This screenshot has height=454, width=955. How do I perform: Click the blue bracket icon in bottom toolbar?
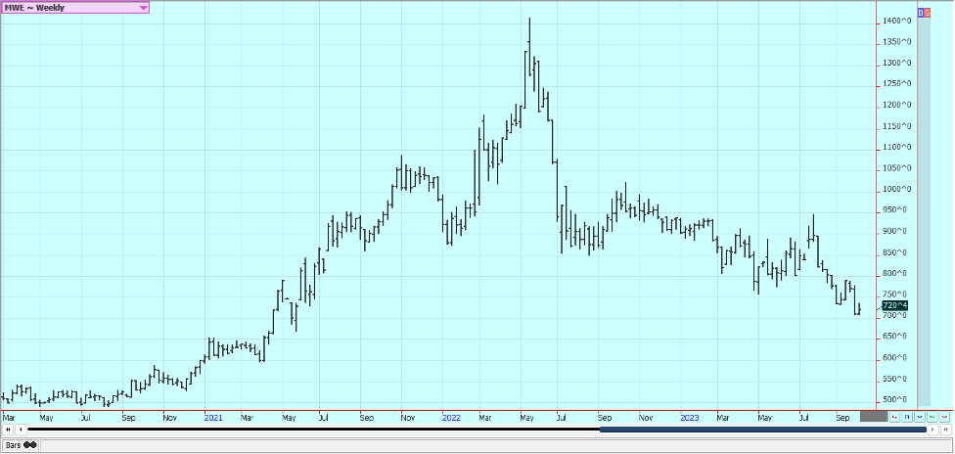(907, 417)
